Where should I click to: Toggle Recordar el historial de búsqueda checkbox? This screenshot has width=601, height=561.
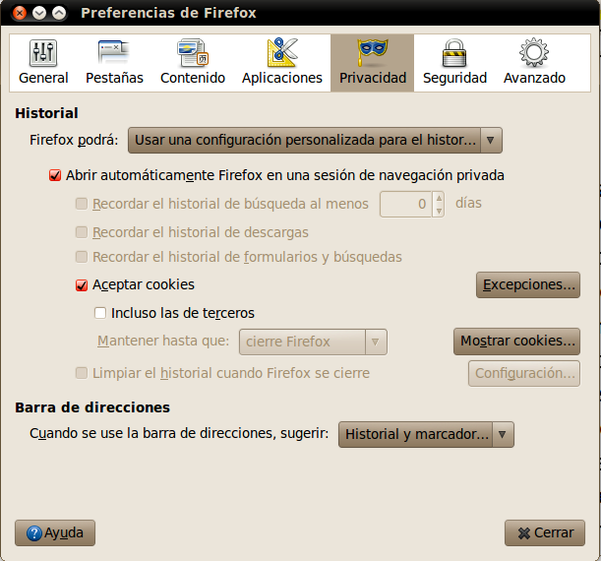82,204
